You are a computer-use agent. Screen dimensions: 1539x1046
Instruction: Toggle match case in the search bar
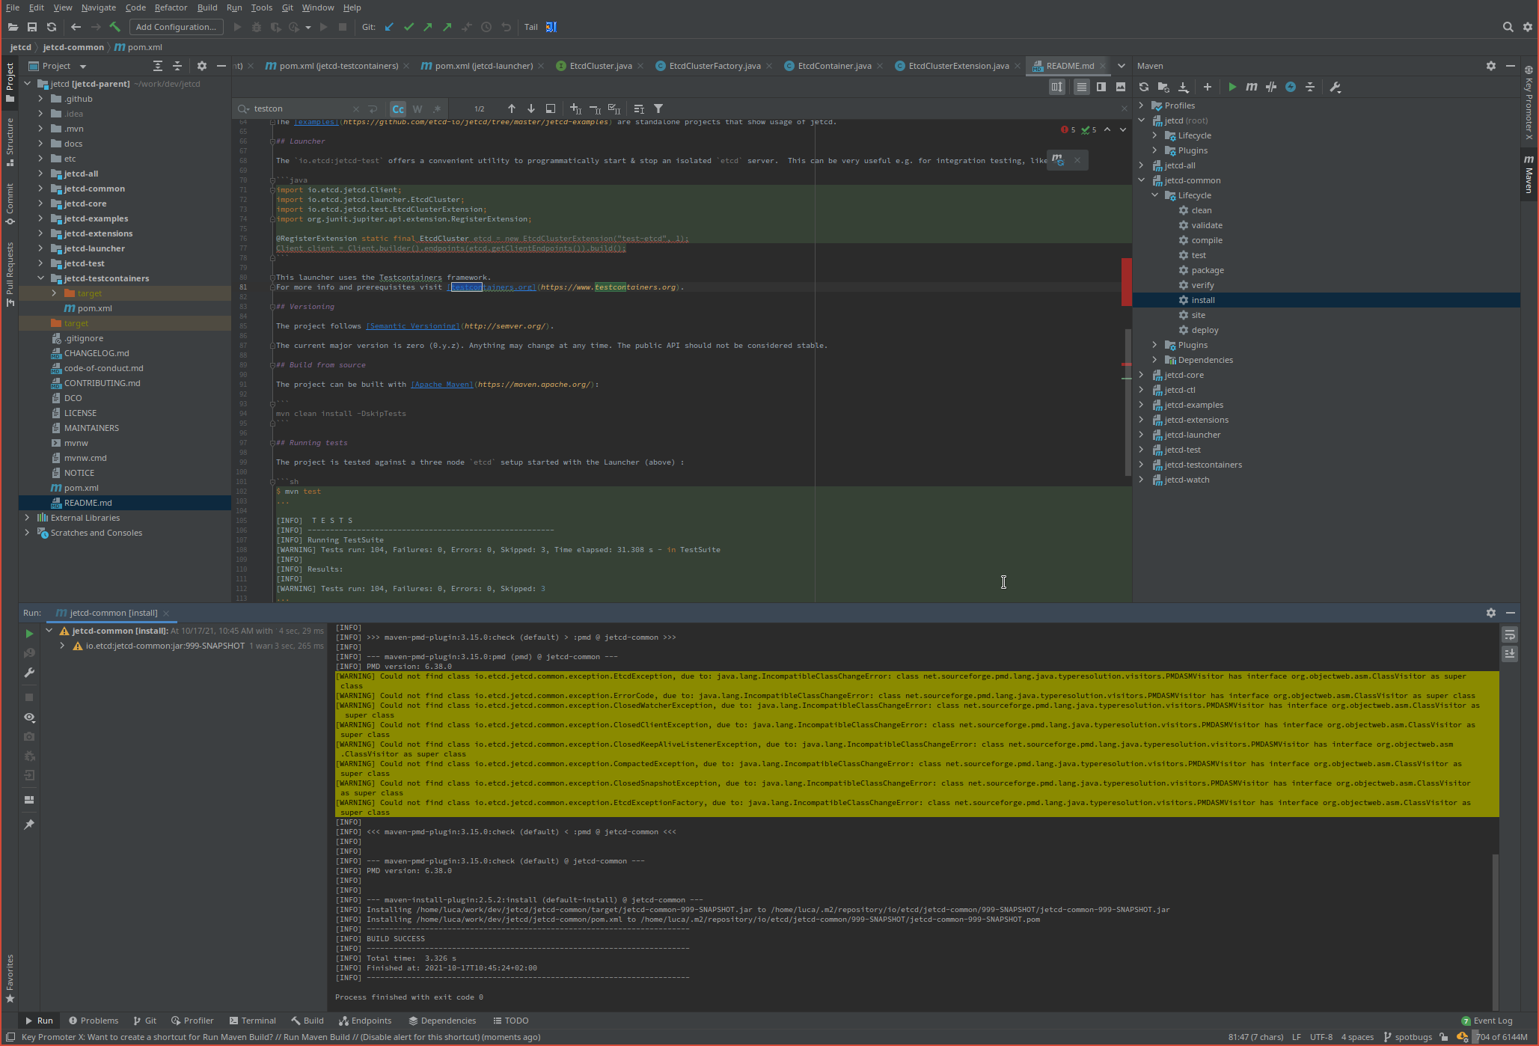click(x=397, y=108)
